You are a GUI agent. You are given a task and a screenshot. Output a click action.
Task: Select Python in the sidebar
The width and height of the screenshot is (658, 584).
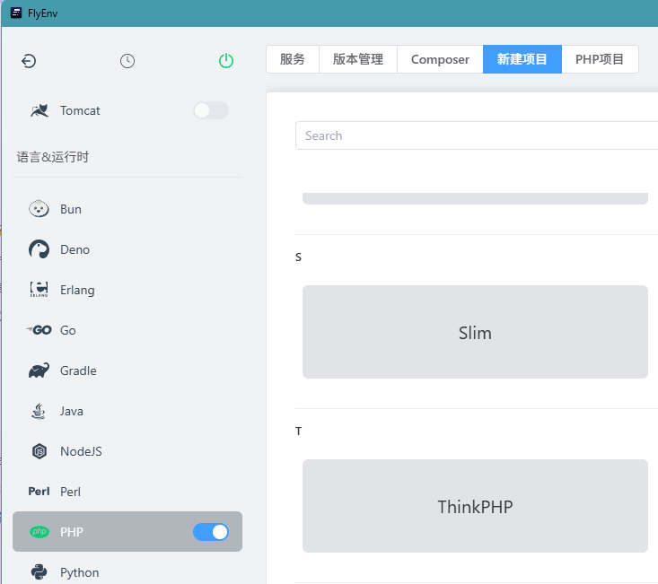click(80, 572)
